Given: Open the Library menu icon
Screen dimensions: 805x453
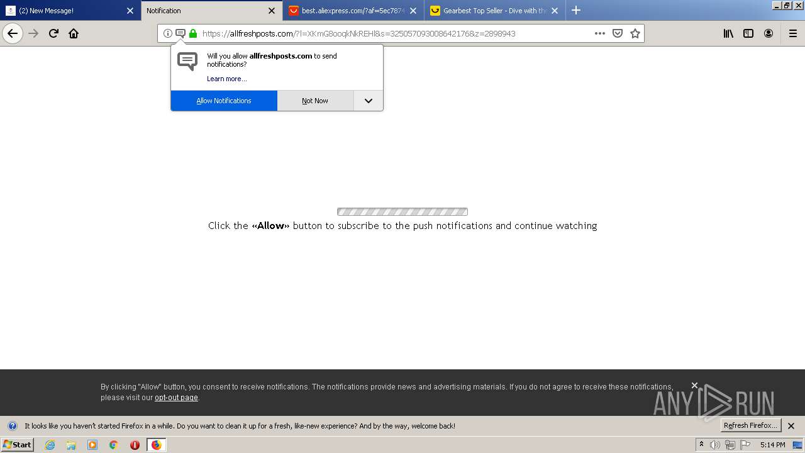Looking at the screenshot, I should click(x=728, y=33).
